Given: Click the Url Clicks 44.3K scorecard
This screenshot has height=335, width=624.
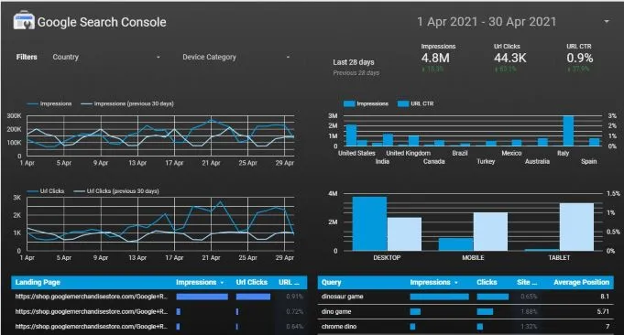Looking at the screenshot, I should [x=509, y=58].
